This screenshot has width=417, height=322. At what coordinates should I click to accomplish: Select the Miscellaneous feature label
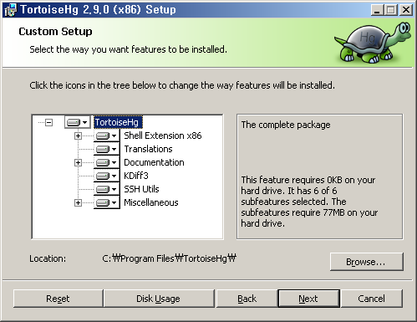click(151, 202)
